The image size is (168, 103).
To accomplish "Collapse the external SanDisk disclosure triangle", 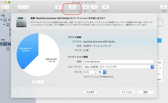I will (1, 44).
